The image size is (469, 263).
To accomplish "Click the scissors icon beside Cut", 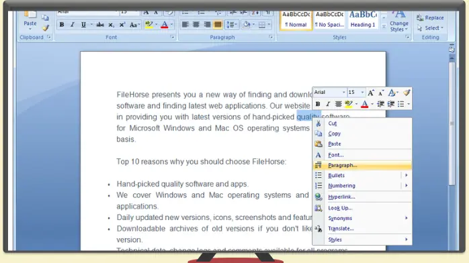I will pos(318,123).
